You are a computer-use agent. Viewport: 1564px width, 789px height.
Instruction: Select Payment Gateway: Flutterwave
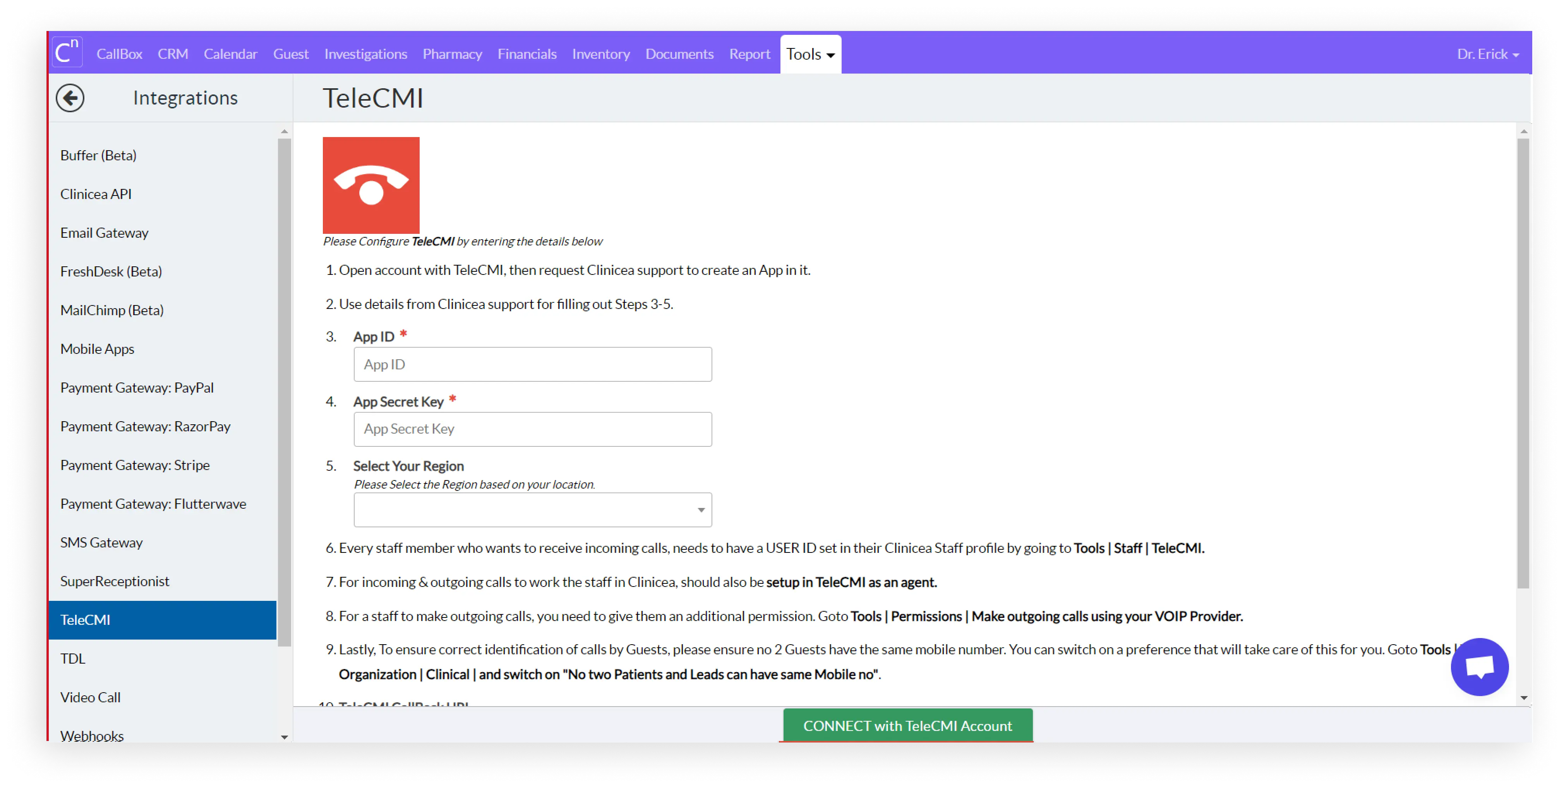pyautogui.click(x=162, y=504)
